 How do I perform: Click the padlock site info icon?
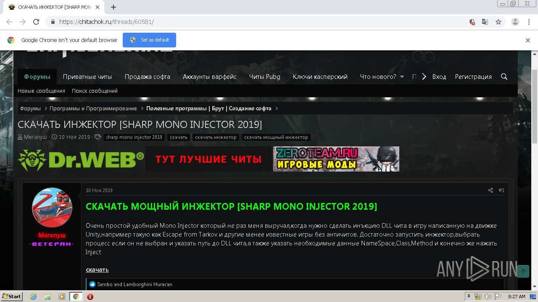(53, 22)
